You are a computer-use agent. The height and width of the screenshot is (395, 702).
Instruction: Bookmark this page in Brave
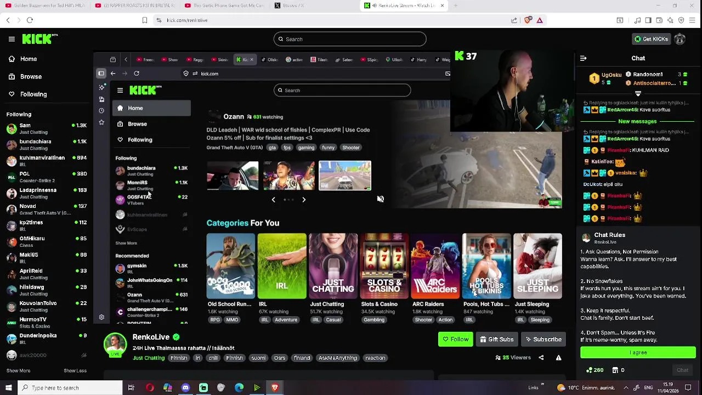pos(144,20)
